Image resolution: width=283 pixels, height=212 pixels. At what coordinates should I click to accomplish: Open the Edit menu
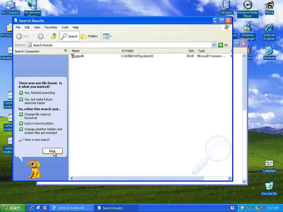(27, 27)
